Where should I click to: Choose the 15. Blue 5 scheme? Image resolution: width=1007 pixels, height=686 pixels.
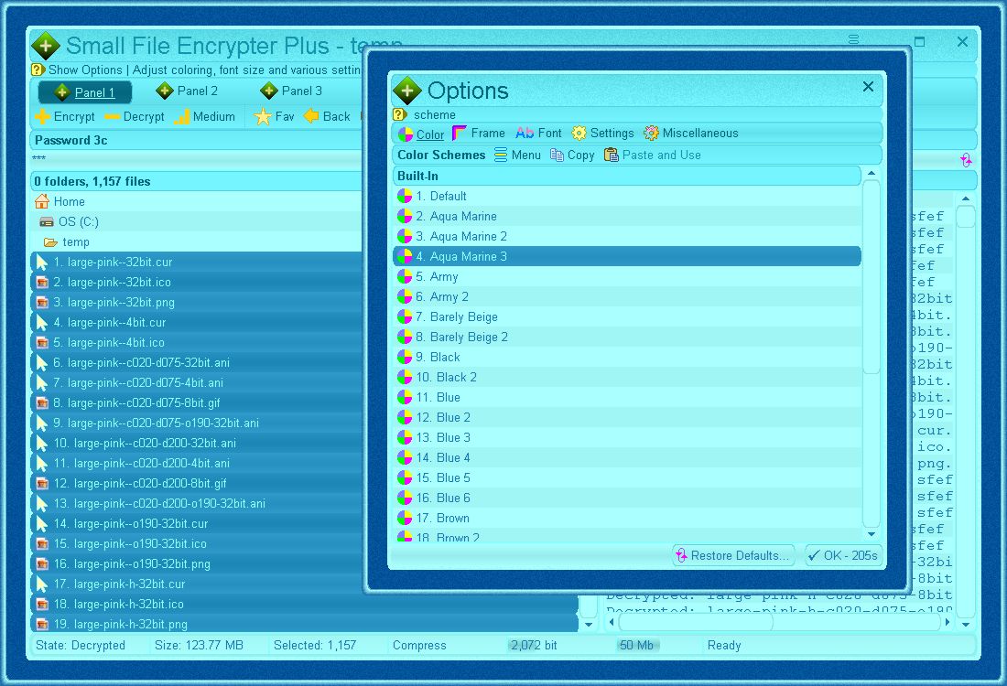[x=627, y=477]
